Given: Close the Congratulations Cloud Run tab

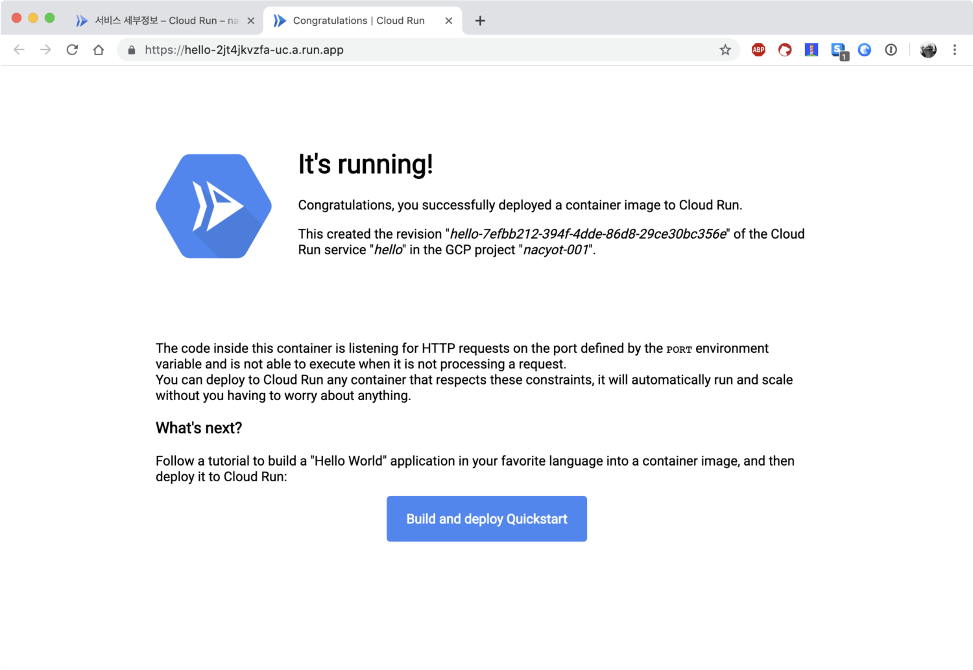Looking at the screenshot, I should coord(448,21).
